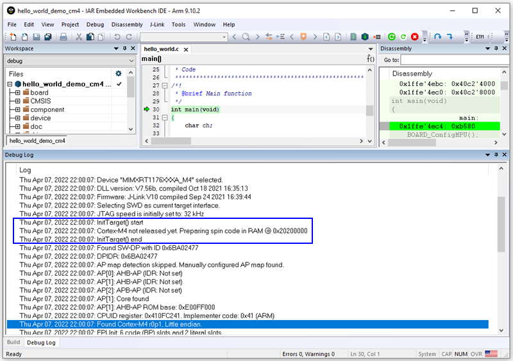This screenshot has width=513, height=361.
Task: Collapse code block at line 27
Action: 165,85
